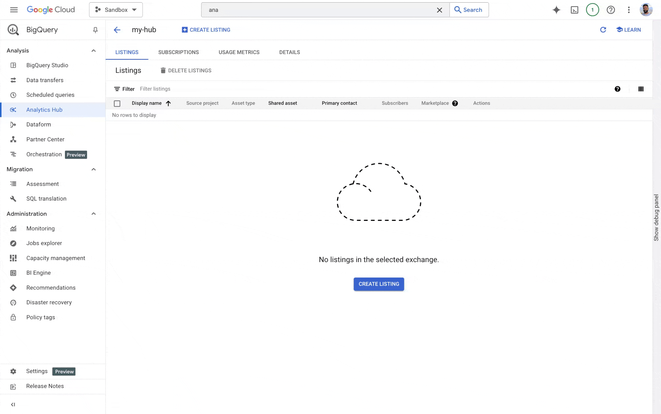Open the notifications badge showing 1
Image resolution: width=661 pixels, height=414 pixels.
(x=592, y=10)
